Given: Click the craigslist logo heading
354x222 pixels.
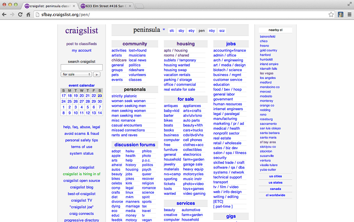Looking at the screenshot, I should point(82,31).
